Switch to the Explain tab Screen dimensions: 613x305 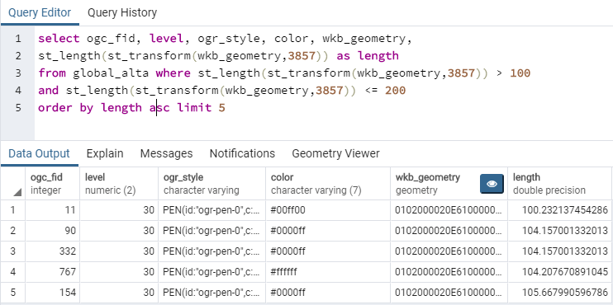[105, 153]
